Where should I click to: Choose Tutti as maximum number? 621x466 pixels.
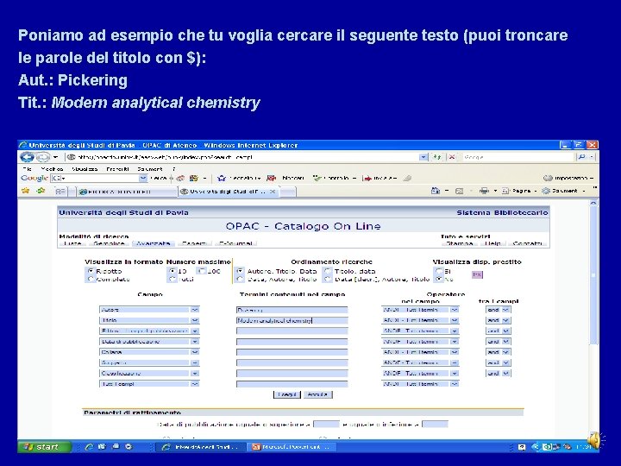point(172,279)
